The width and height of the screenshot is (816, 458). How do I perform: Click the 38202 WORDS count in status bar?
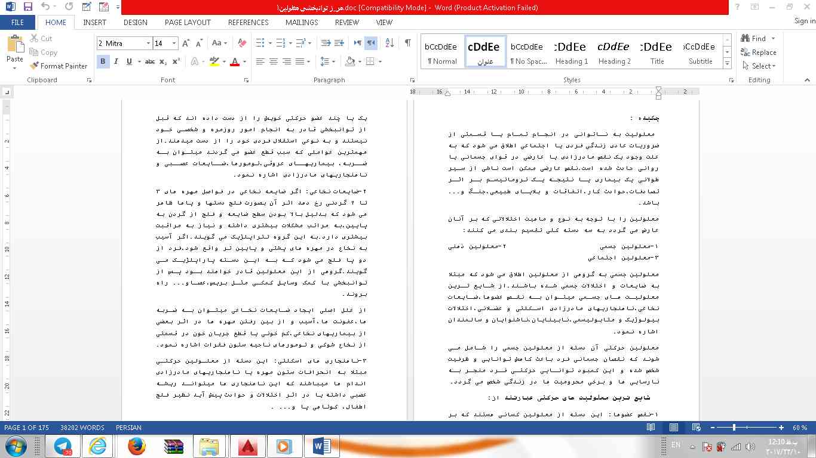[x=82, y=428]
